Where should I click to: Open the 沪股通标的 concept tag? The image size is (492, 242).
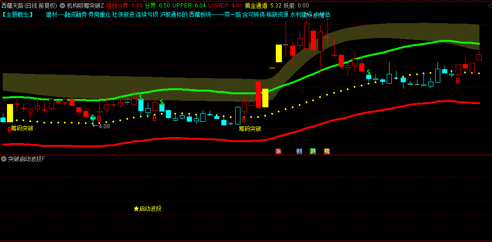[x=173, y=14]
